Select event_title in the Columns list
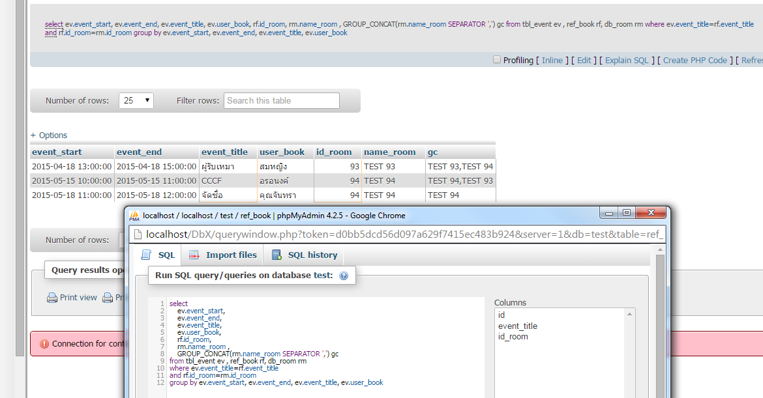Screen dimensions: 763x398 (518, 326)
